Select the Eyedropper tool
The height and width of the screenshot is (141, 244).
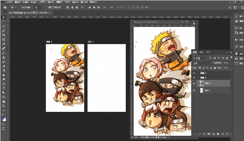coord(4,44)
